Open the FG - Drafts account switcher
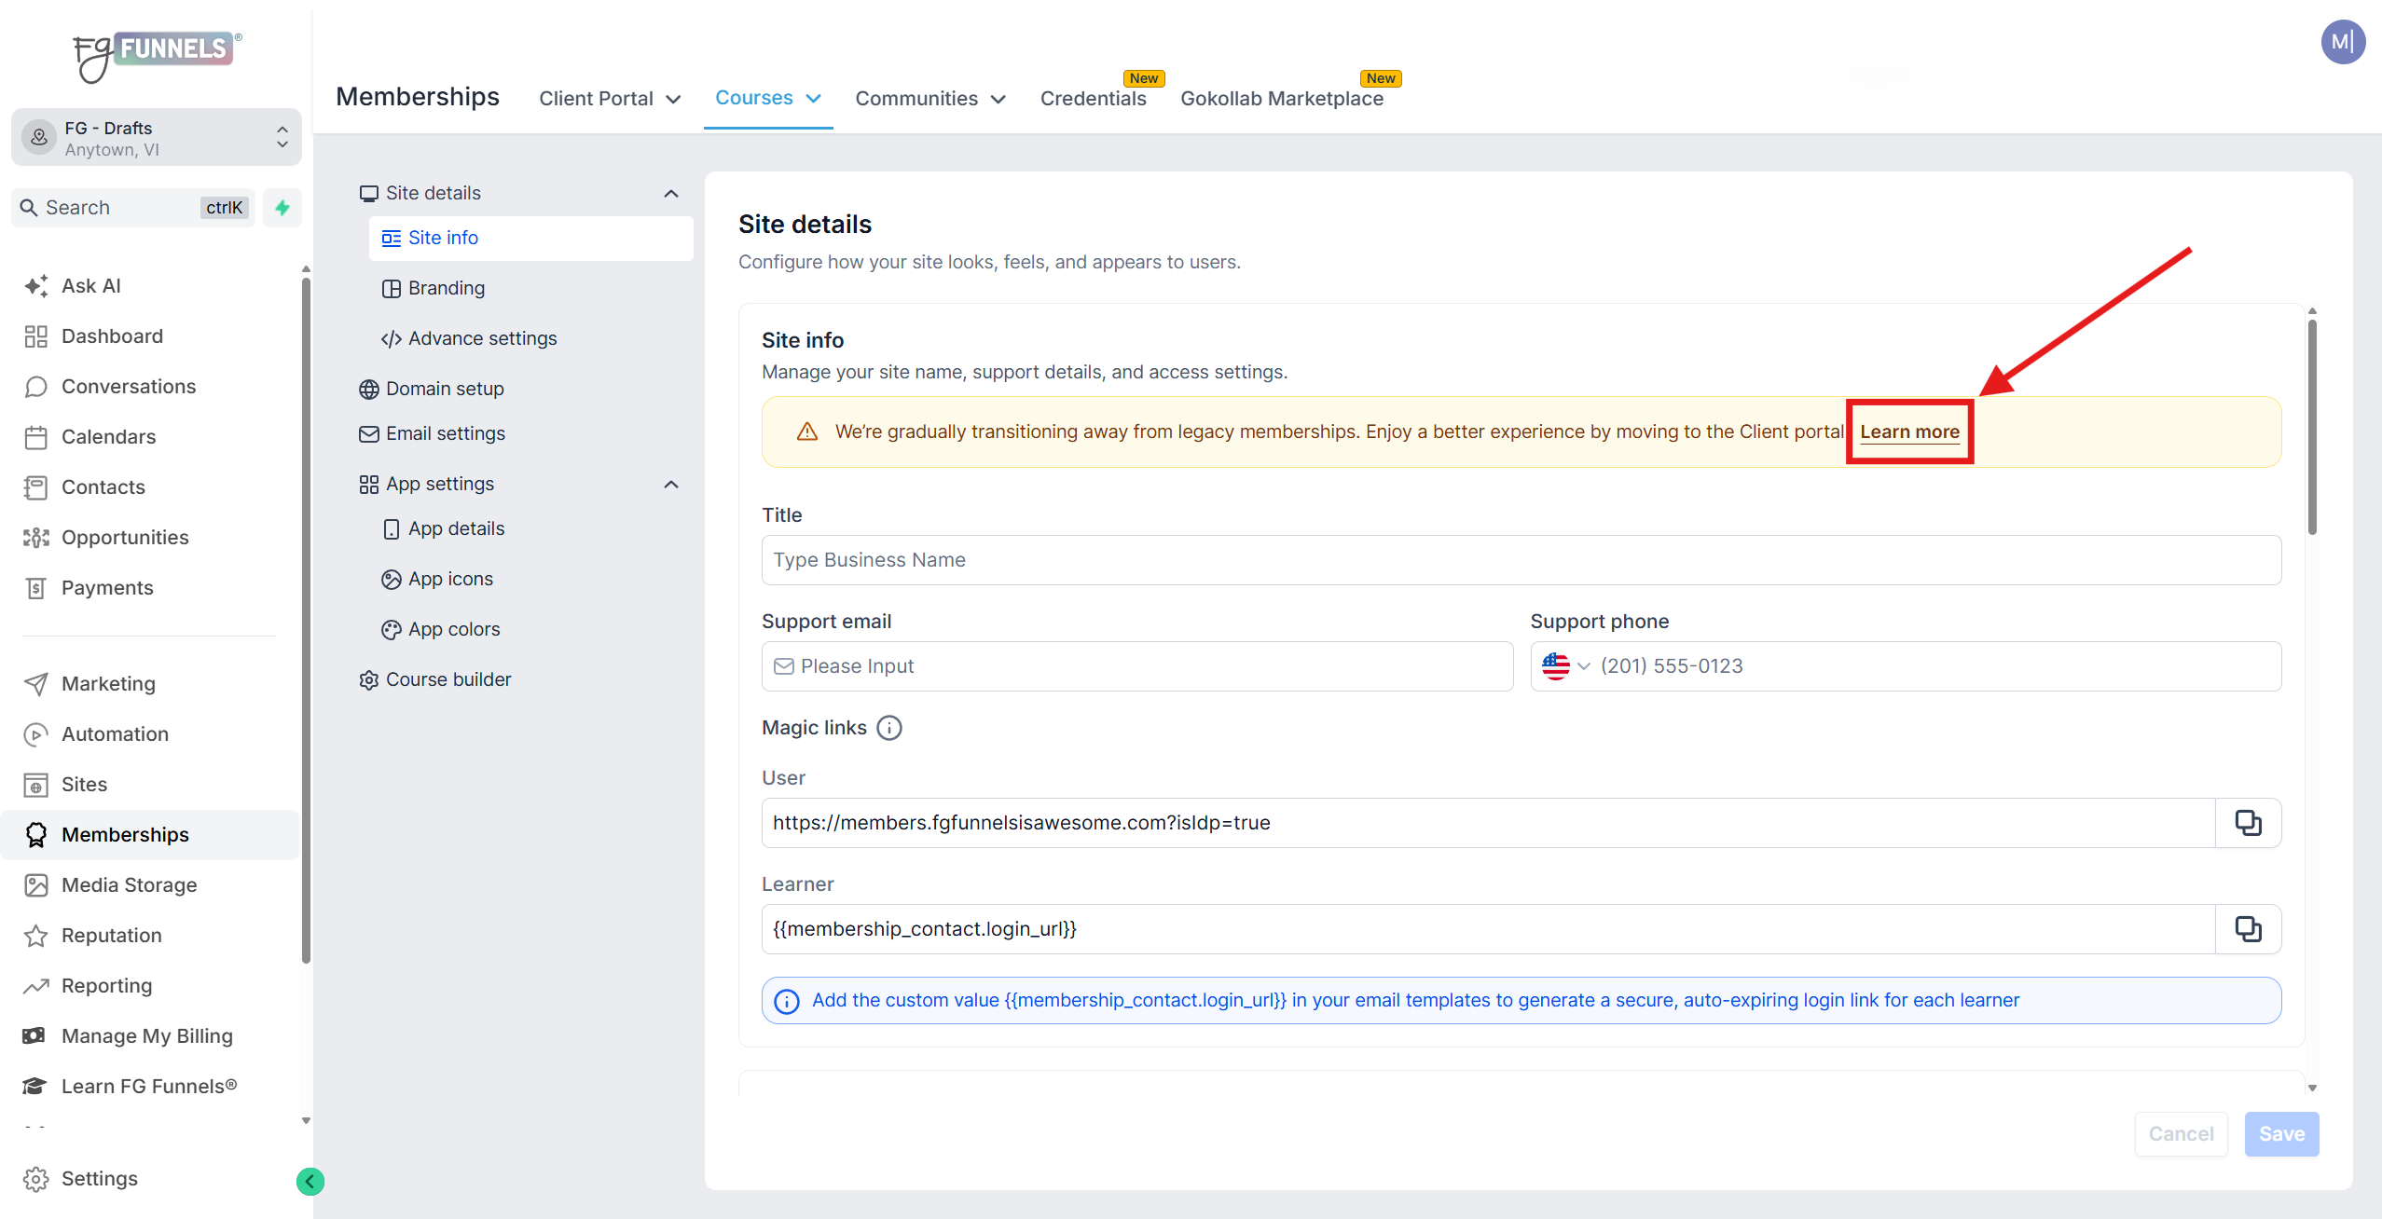 tap(157, 138)
